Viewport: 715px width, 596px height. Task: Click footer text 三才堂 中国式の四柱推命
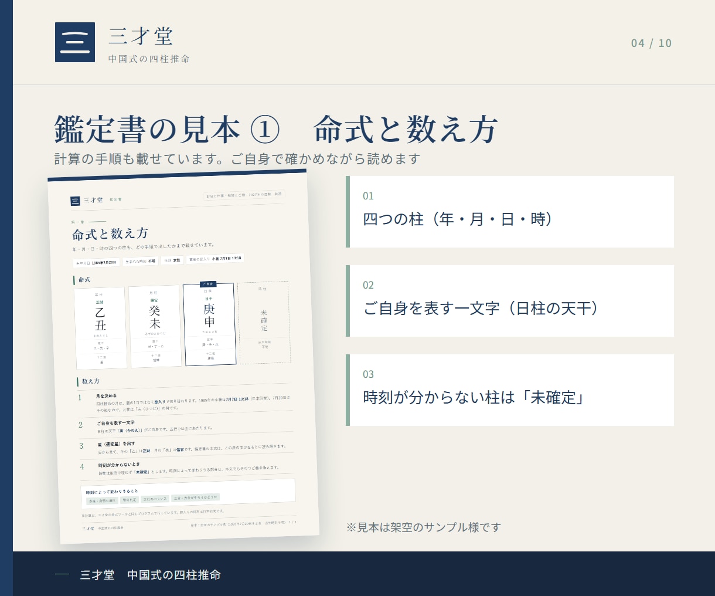pyautogui.click(x=151, y=575)
